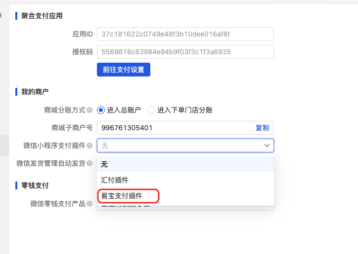Click help icon beside 微信小程序支付插件
358x254 pixels.
(89, 145)
